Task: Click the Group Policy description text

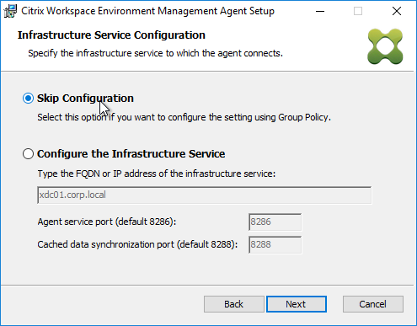Action: pos(184,117)
